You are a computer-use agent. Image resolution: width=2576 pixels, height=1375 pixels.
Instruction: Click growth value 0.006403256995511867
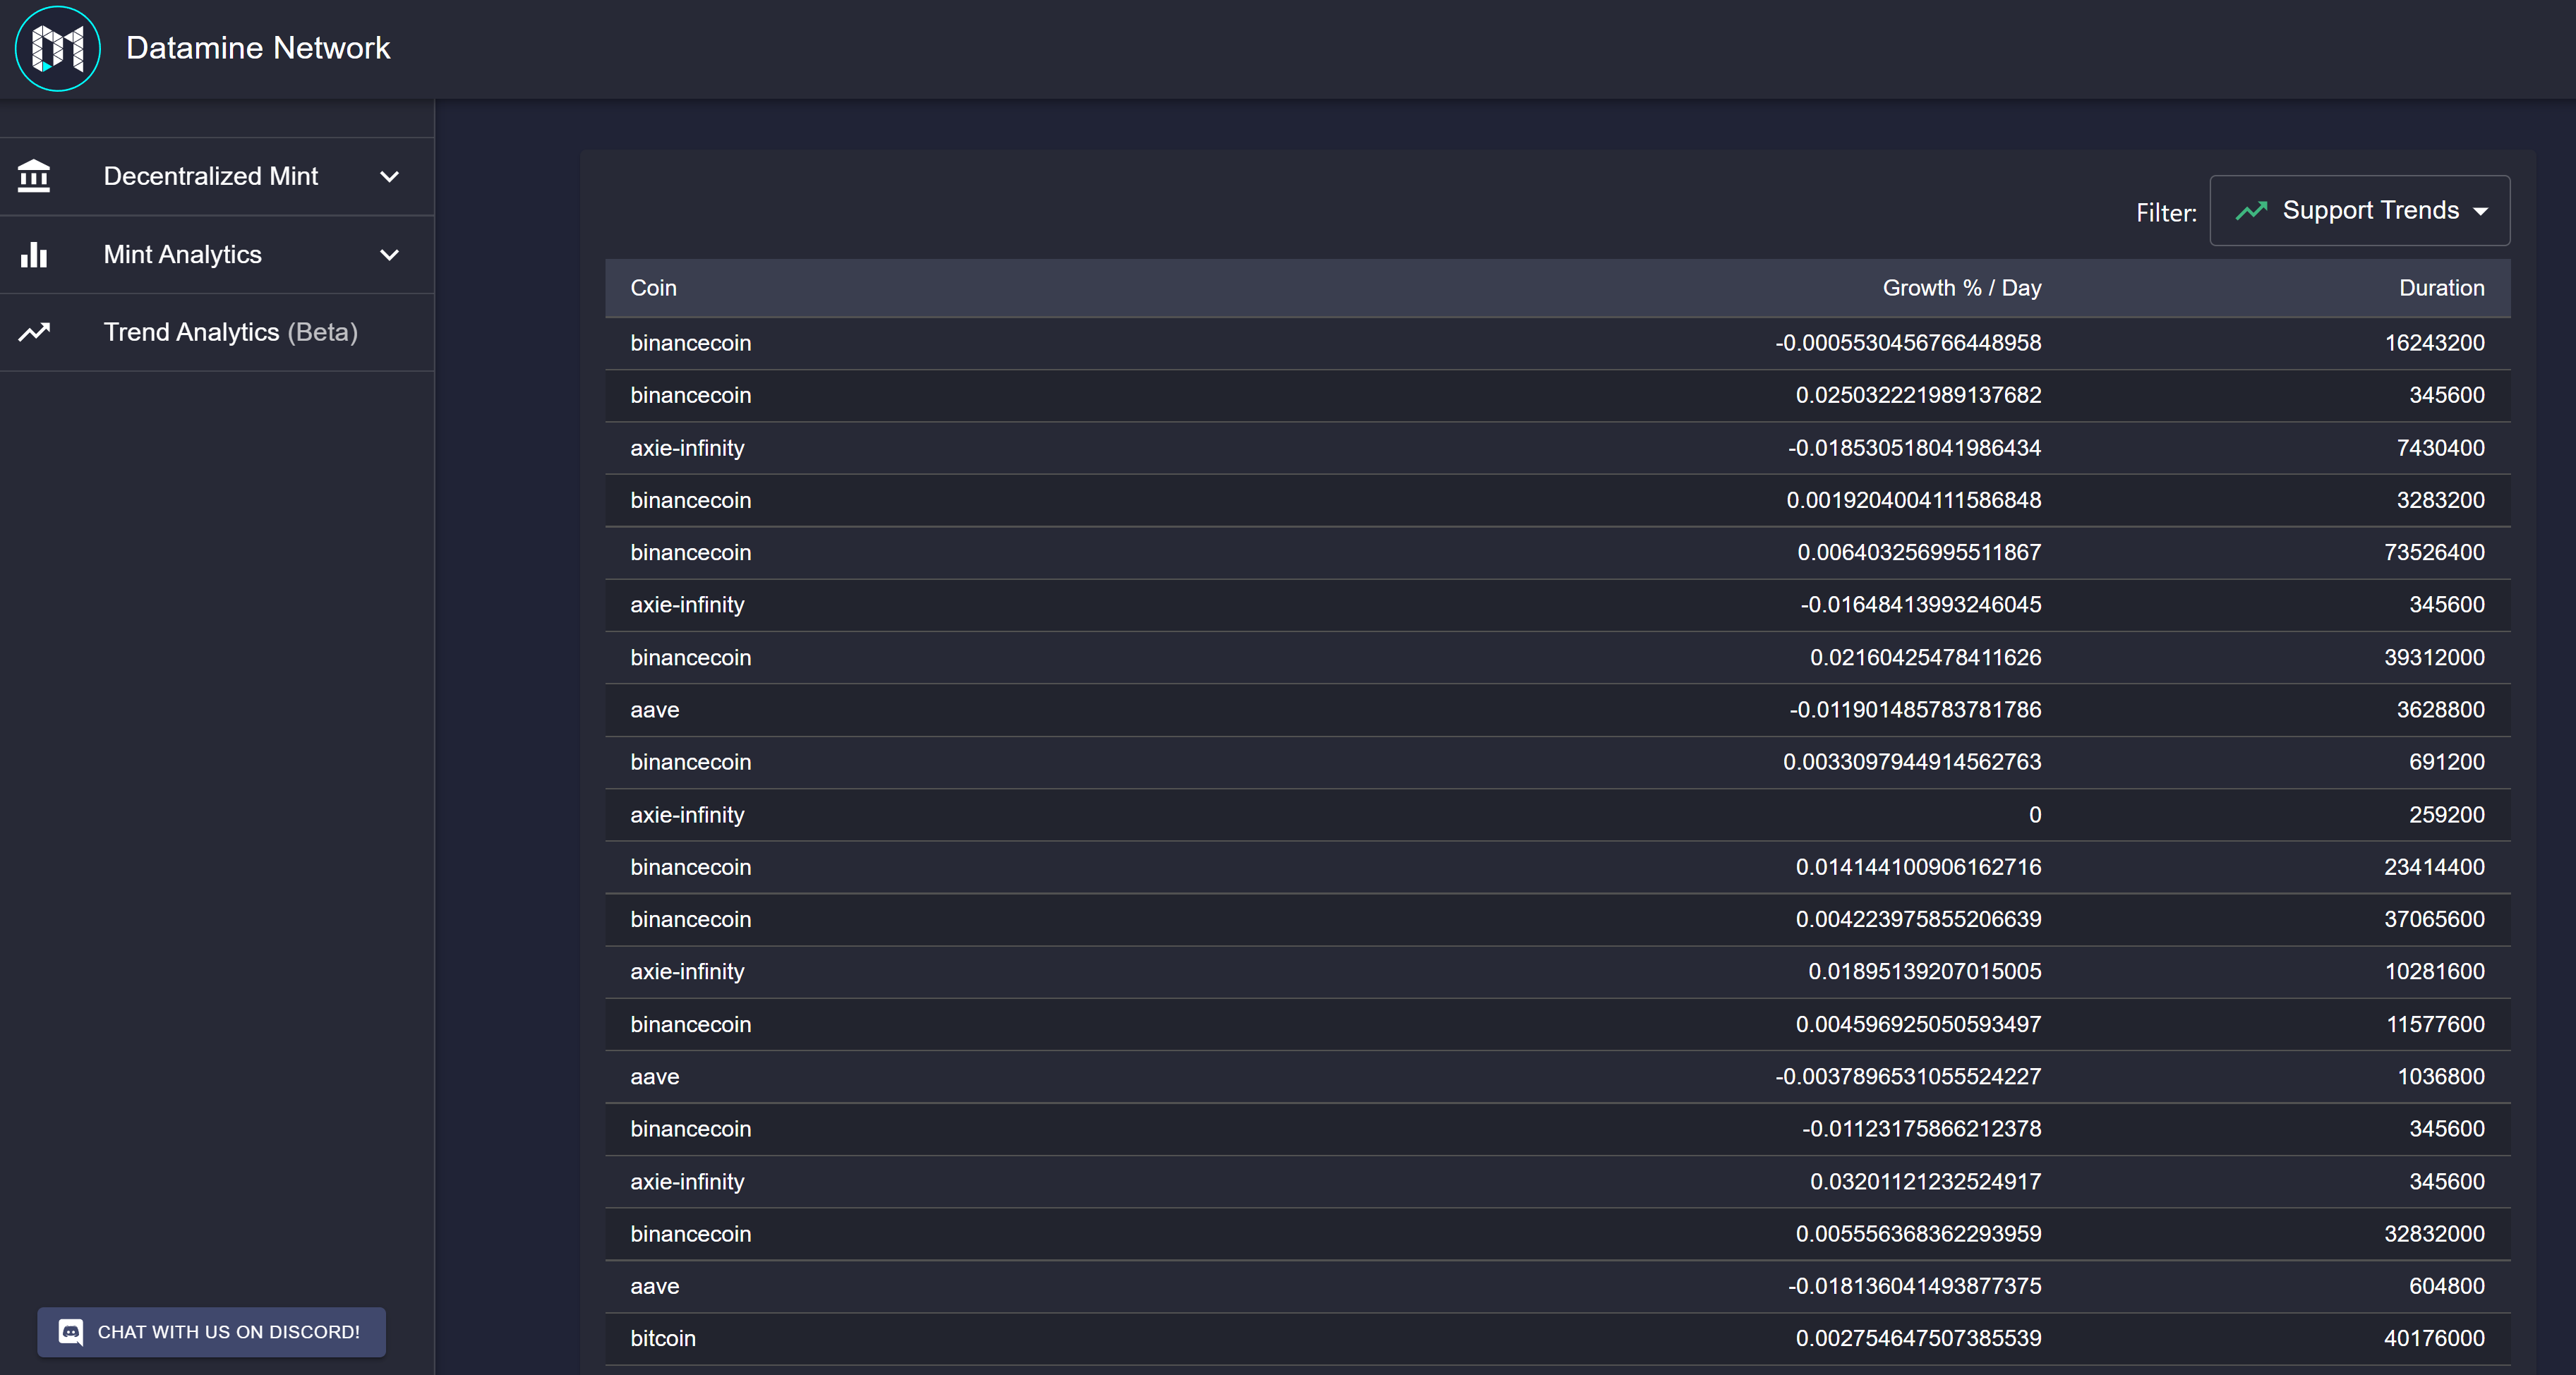1919,552
